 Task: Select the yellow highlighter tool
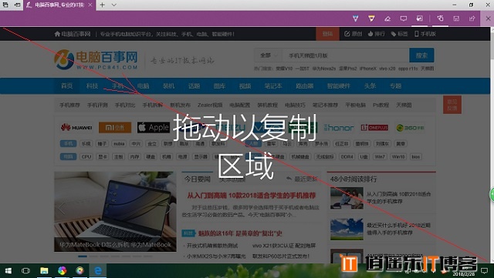[x=371, y=18]
